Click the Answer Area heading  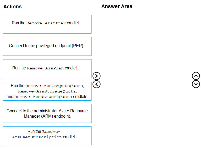(117, 6)
